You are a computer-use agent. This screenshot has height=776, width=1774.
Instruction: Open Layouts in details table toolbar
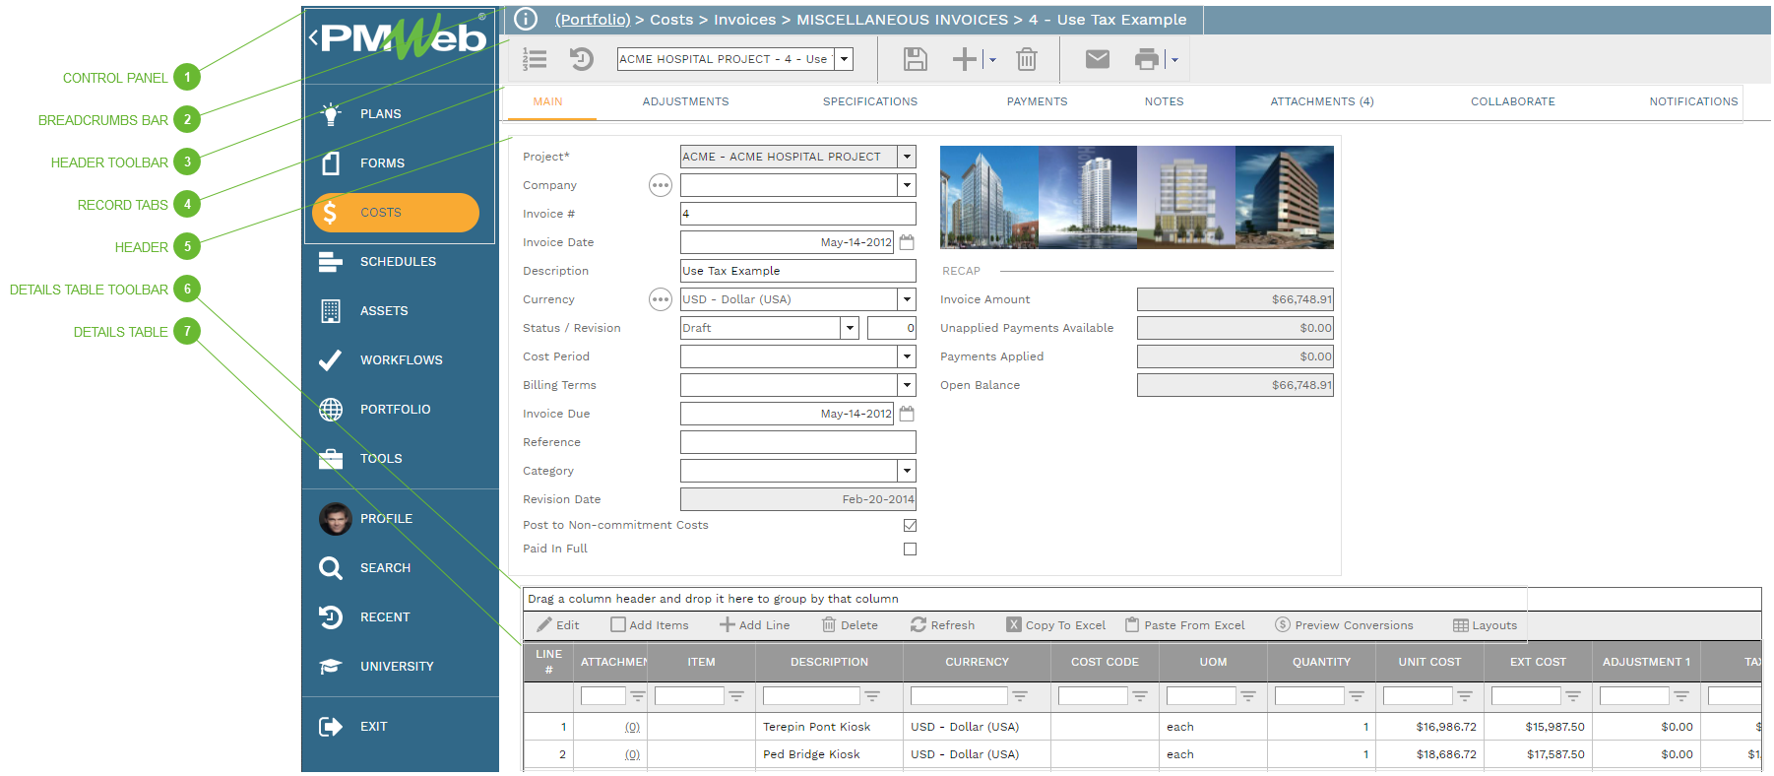(1486, 625)
